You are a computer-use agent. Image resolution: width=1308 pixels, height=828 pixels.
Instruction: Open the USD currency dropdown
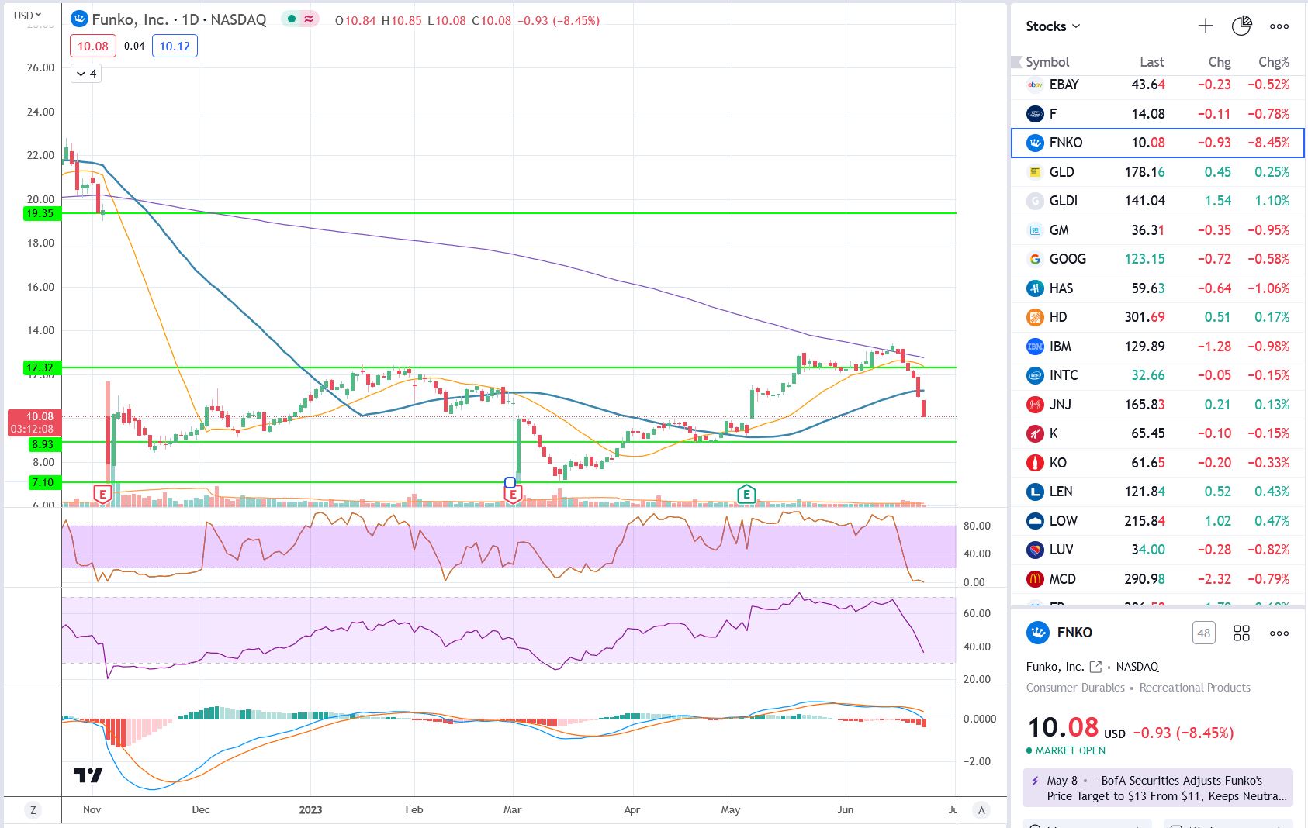click(28, 15)
